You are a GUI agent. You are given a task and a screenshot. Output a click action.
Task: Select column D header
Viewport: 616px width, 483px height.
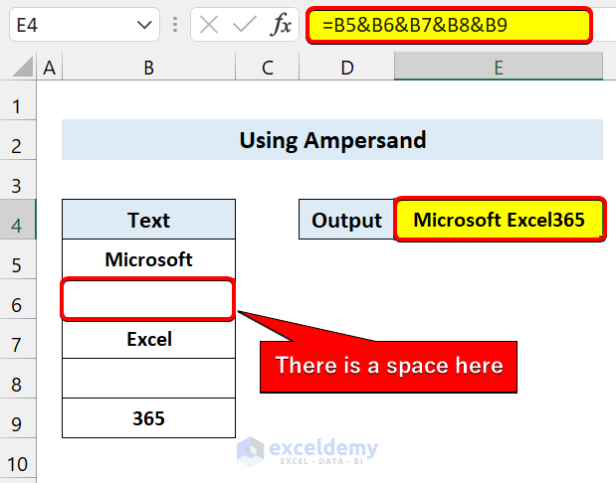coord(346,68)
